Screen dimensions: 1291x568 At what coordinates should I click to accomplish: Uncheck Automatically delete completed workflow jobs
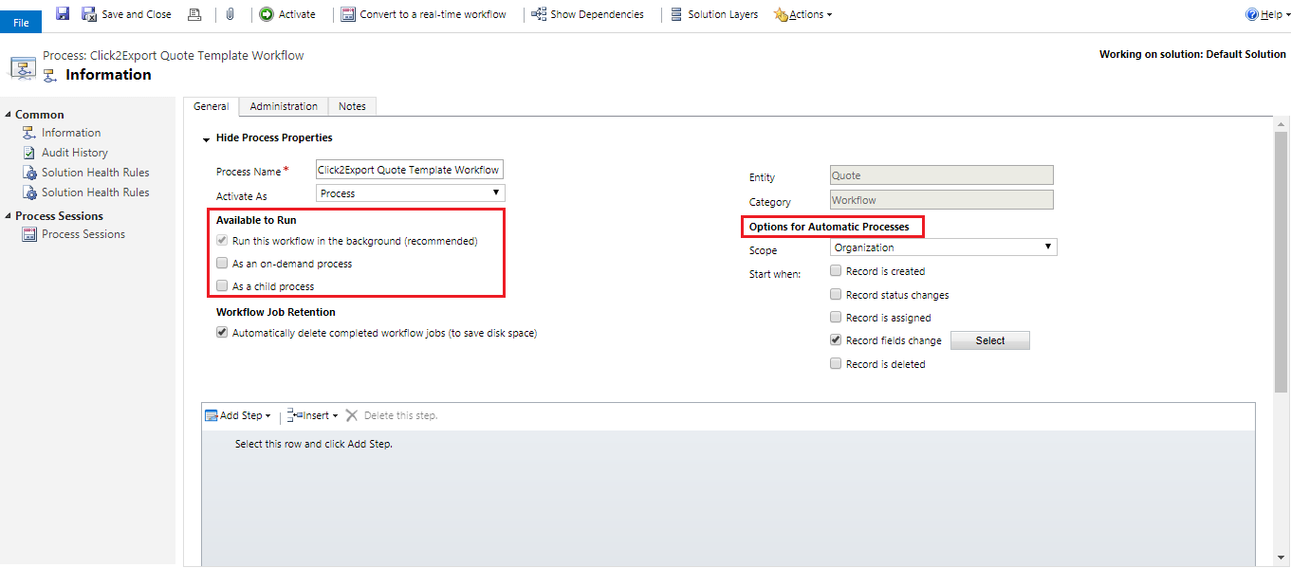(222, 333)
